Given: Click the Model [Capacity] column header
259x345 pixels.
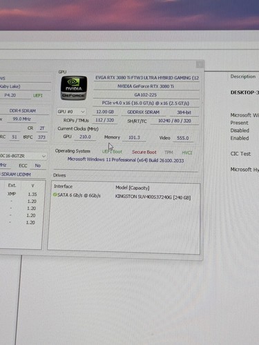Looking at the screenshot, I should pos(133,188).
